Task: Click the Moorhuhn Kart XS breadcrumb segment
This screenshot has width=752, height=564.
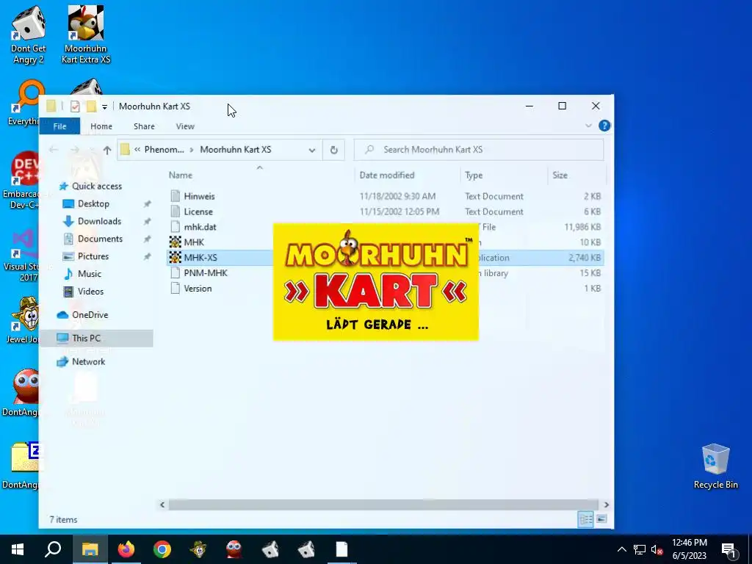Action: [236, 150]
